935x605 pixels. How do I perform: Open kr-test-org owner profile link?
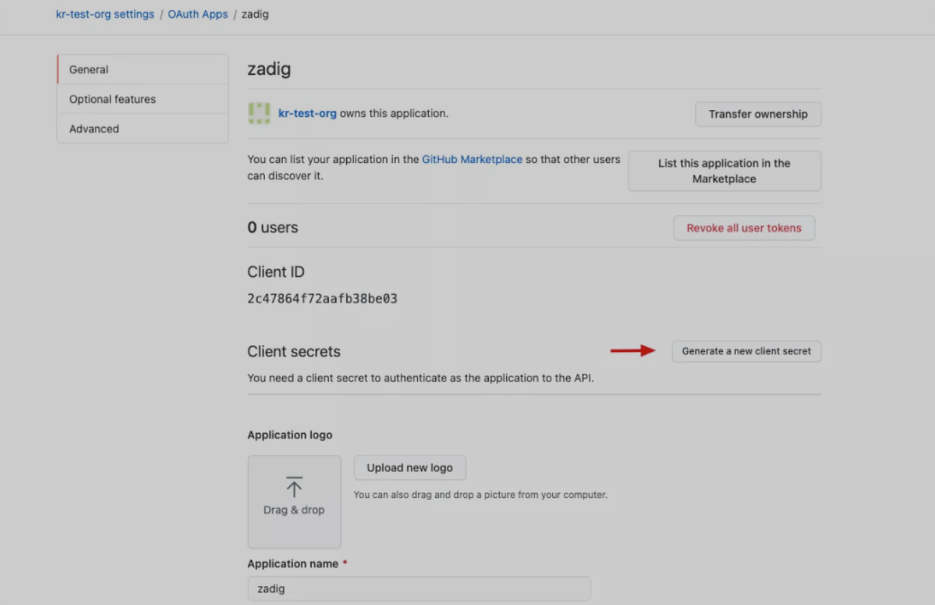(x=307, y=114)
